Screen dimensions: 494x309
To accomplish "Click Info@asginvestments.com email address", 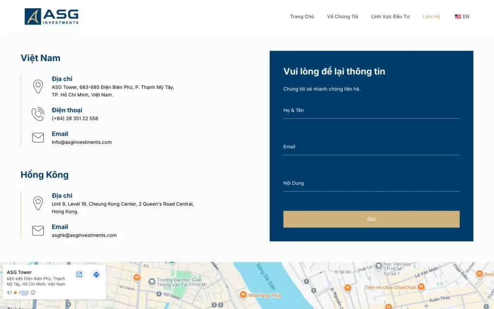I will click(x=82, y=142).
